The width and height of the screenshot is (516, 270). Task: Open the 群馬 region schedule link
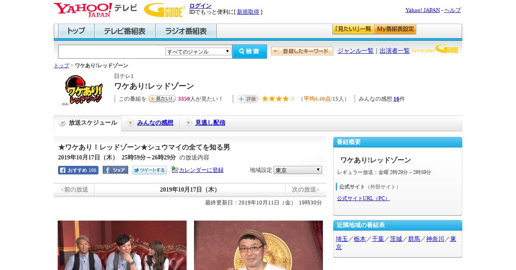(x=414, y=239)
